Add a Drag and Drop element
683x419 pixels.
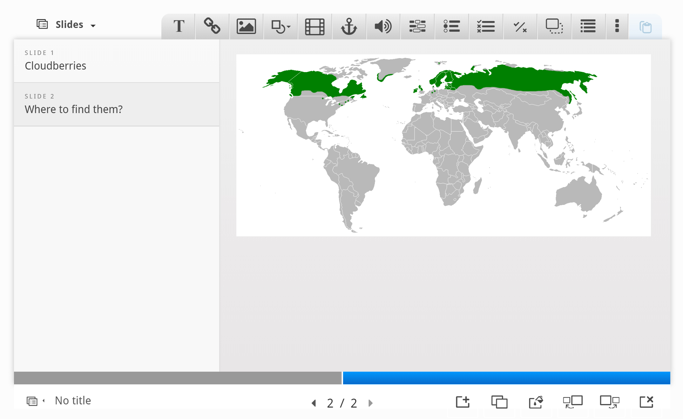tap(554, 26)
